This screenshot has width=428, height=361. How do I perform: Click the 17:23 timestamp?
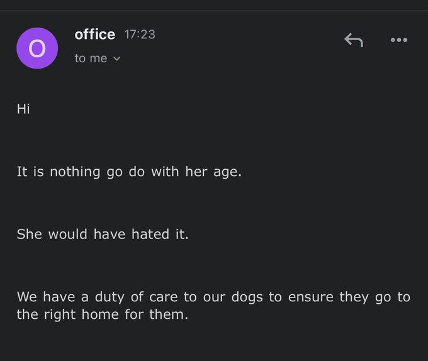(140, 35)
